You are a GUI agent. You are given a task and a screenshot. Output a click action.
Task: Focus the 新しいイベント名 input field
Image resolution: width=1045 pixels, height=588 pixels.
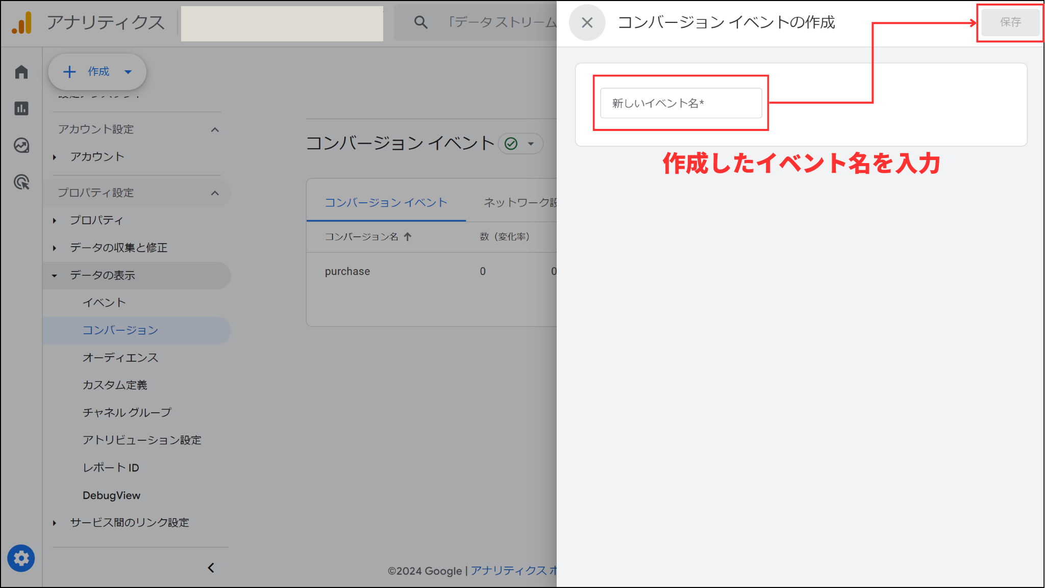click(x=681, y=103)
